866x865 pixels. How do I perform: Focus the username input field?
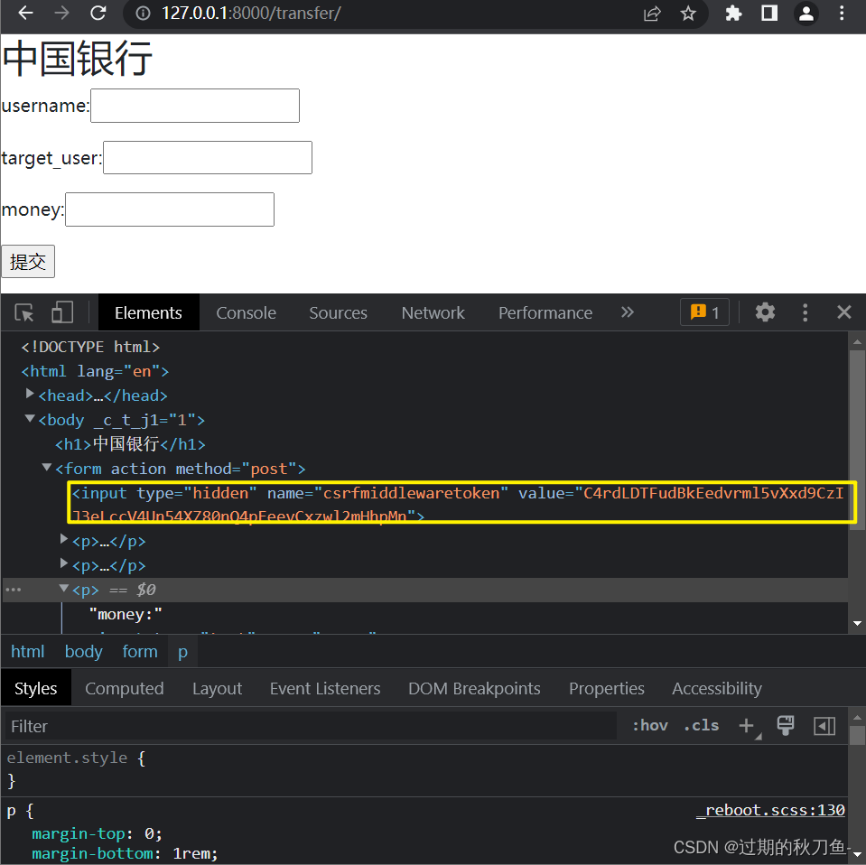point(195,106)
